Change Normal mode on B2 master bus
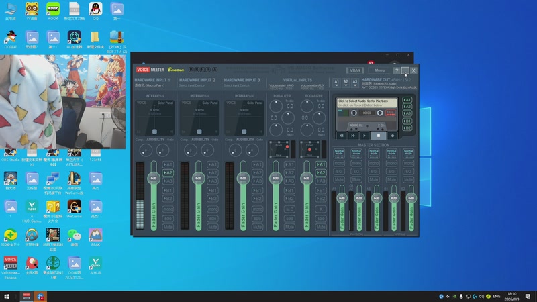537x302 pixels. [x=408, y=153]
